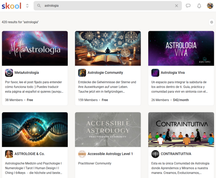Clear the search with the X icon
The image size is (216, 178).
176,6
